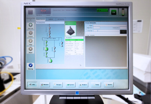Click the green OK button
Screen dimensions: 151x104
click(x=114, y=12)
